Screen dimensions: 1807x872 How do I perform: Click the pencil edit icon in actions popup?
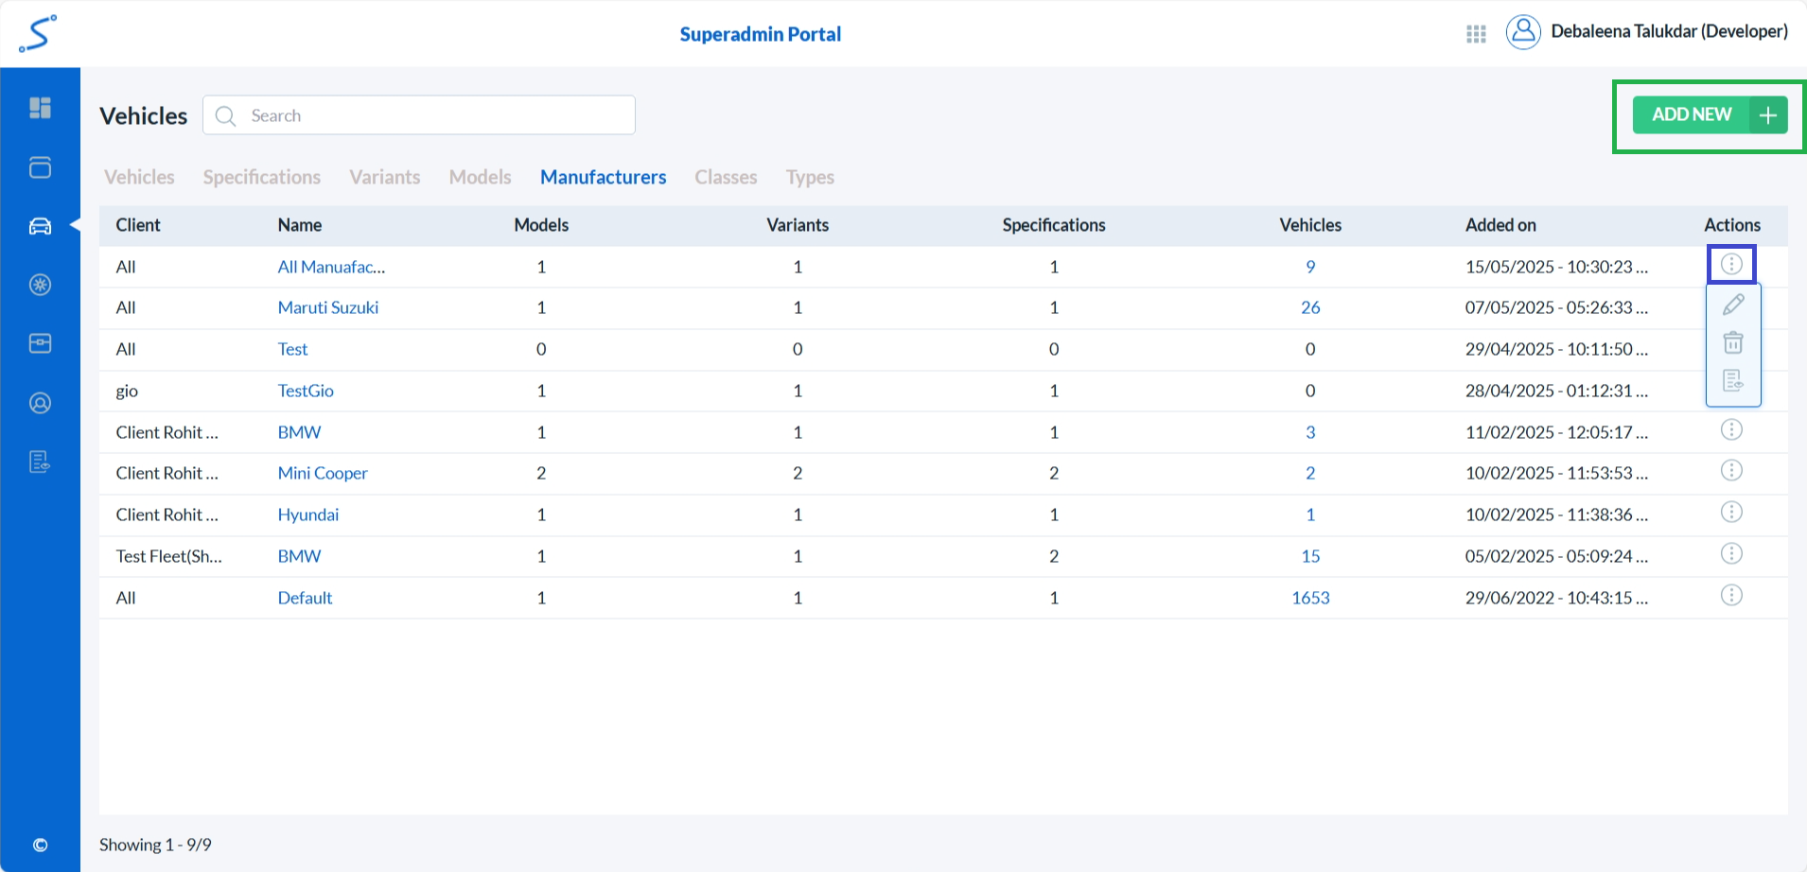[1733, 305]
